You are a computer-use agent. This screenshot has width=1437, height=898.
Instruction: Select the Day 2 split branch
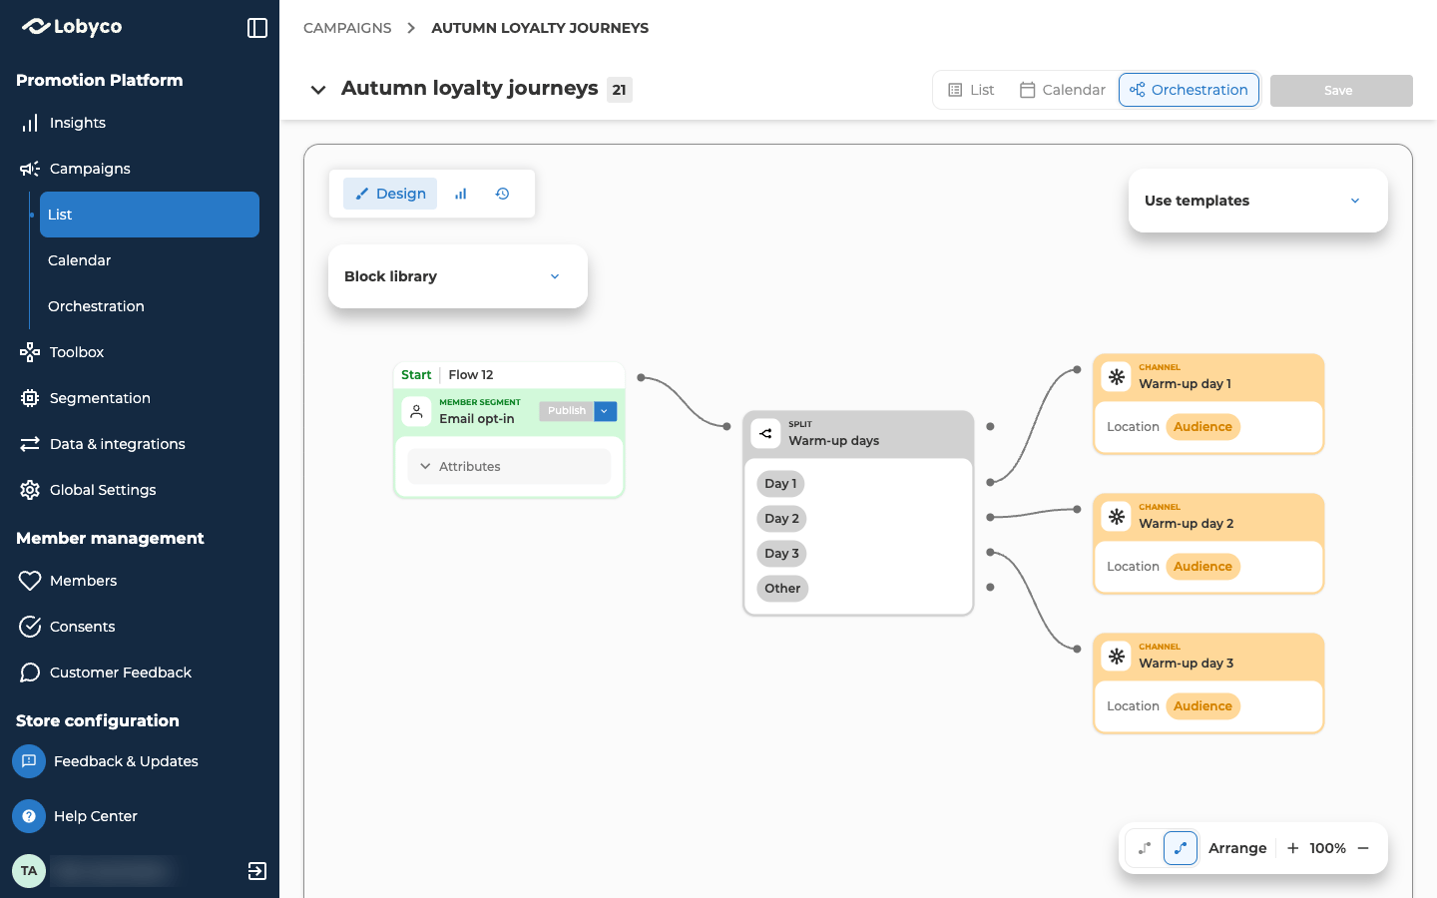click(x=781, y=519)
